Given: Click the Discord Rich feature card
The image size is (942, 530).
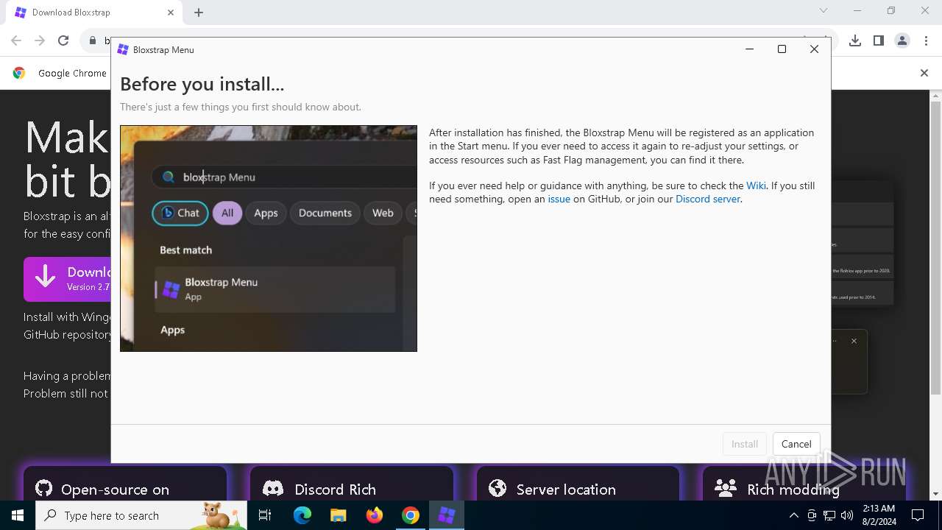Looking at the screenshot, I should [352, 484].
